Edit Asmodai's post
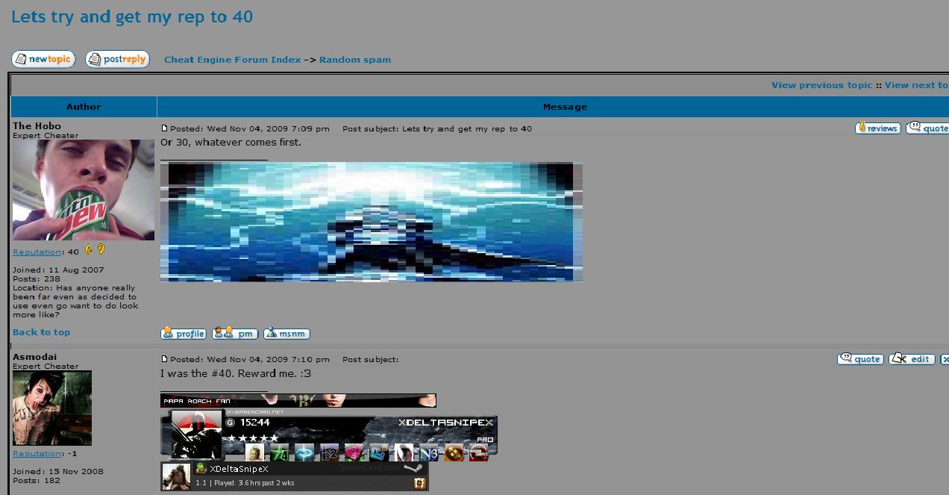This screenshot has height=495, width=949. click(912, 358)
